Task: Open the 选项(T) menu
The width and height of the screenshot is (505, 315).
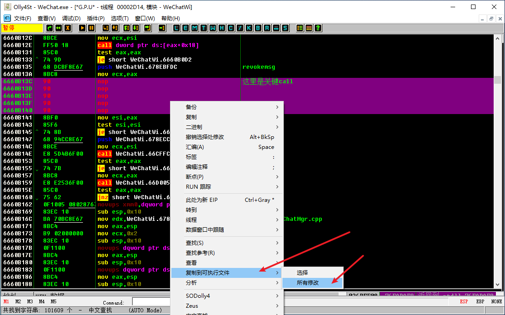Action: pos(120,18)
